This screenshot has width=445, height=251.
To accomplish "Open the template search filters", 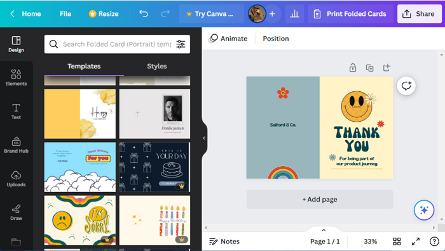I will [181, 44].
